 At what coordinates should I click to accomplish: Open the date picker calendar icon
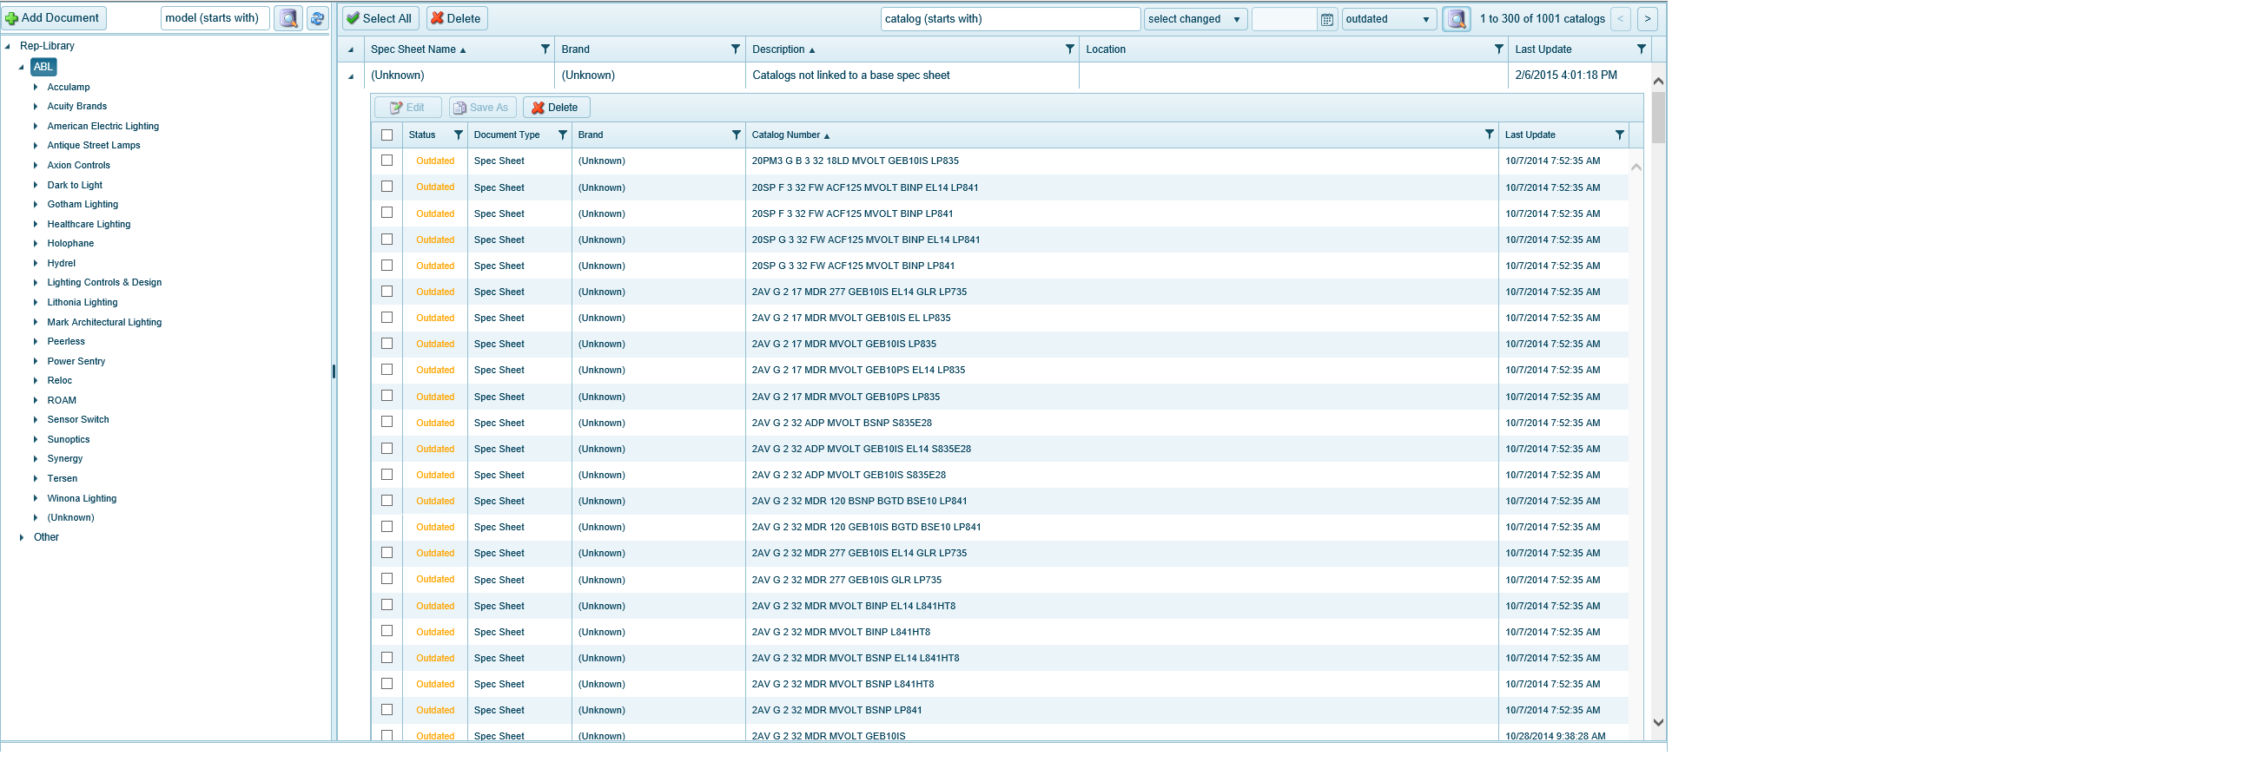click(1327, 19)
